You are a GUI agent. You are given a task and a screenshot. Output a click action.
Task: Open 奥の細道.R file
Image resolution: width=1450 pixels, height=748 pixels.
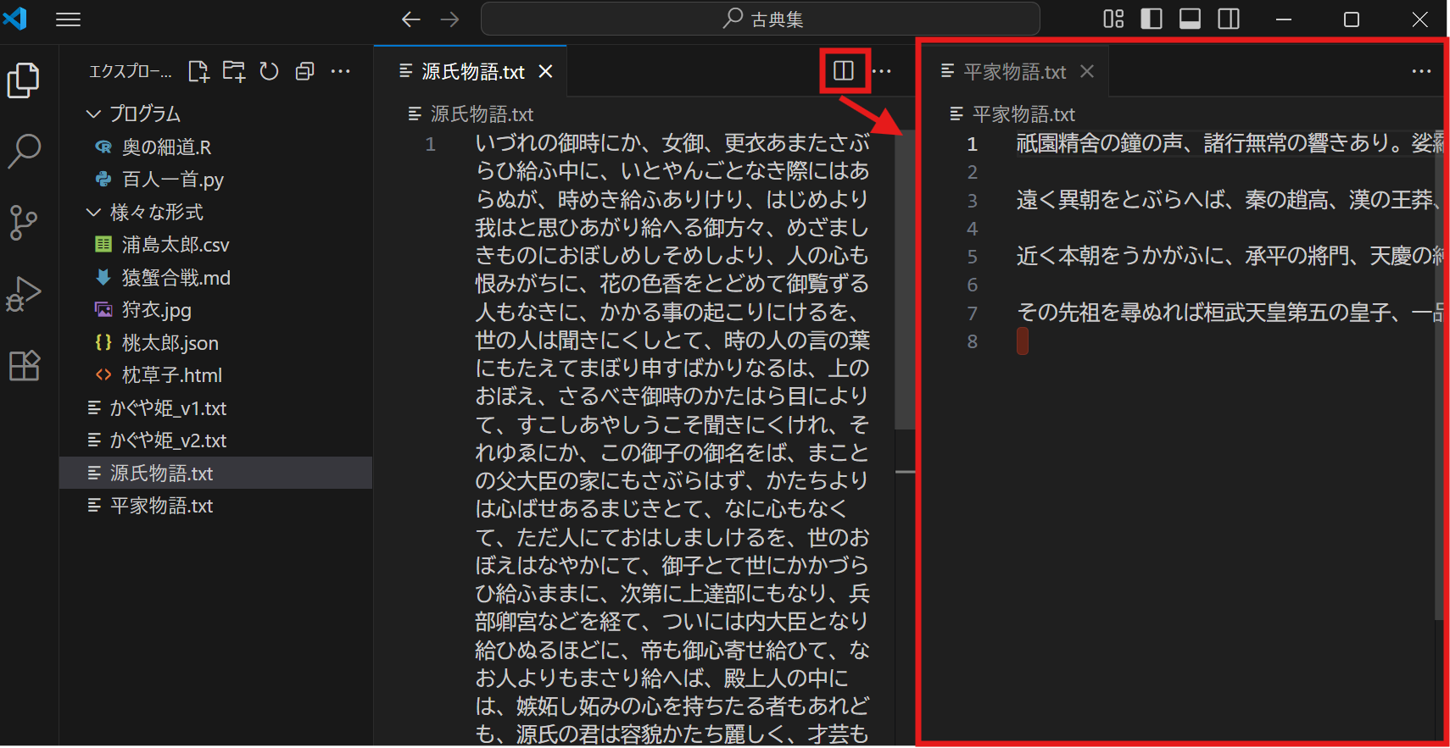coord(216,147)
